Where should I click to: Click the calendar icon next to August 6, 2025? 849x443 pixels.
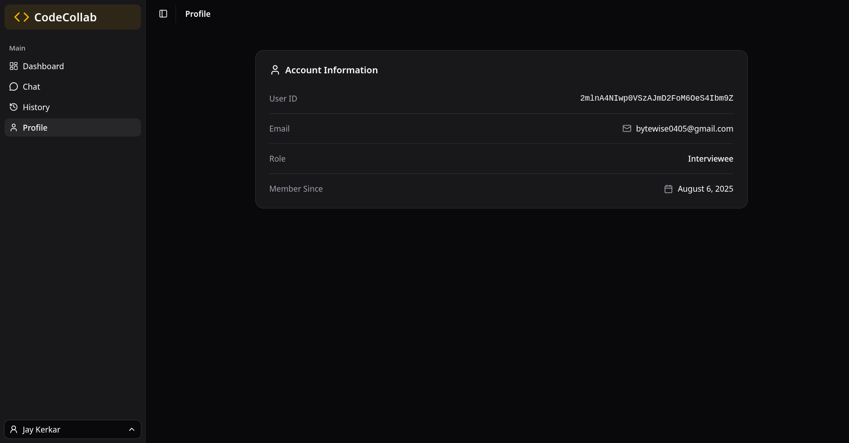click(x=668, y=188)
